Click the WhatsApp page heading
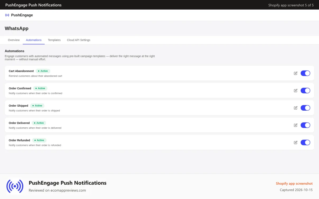 click(x=16, y=28)
